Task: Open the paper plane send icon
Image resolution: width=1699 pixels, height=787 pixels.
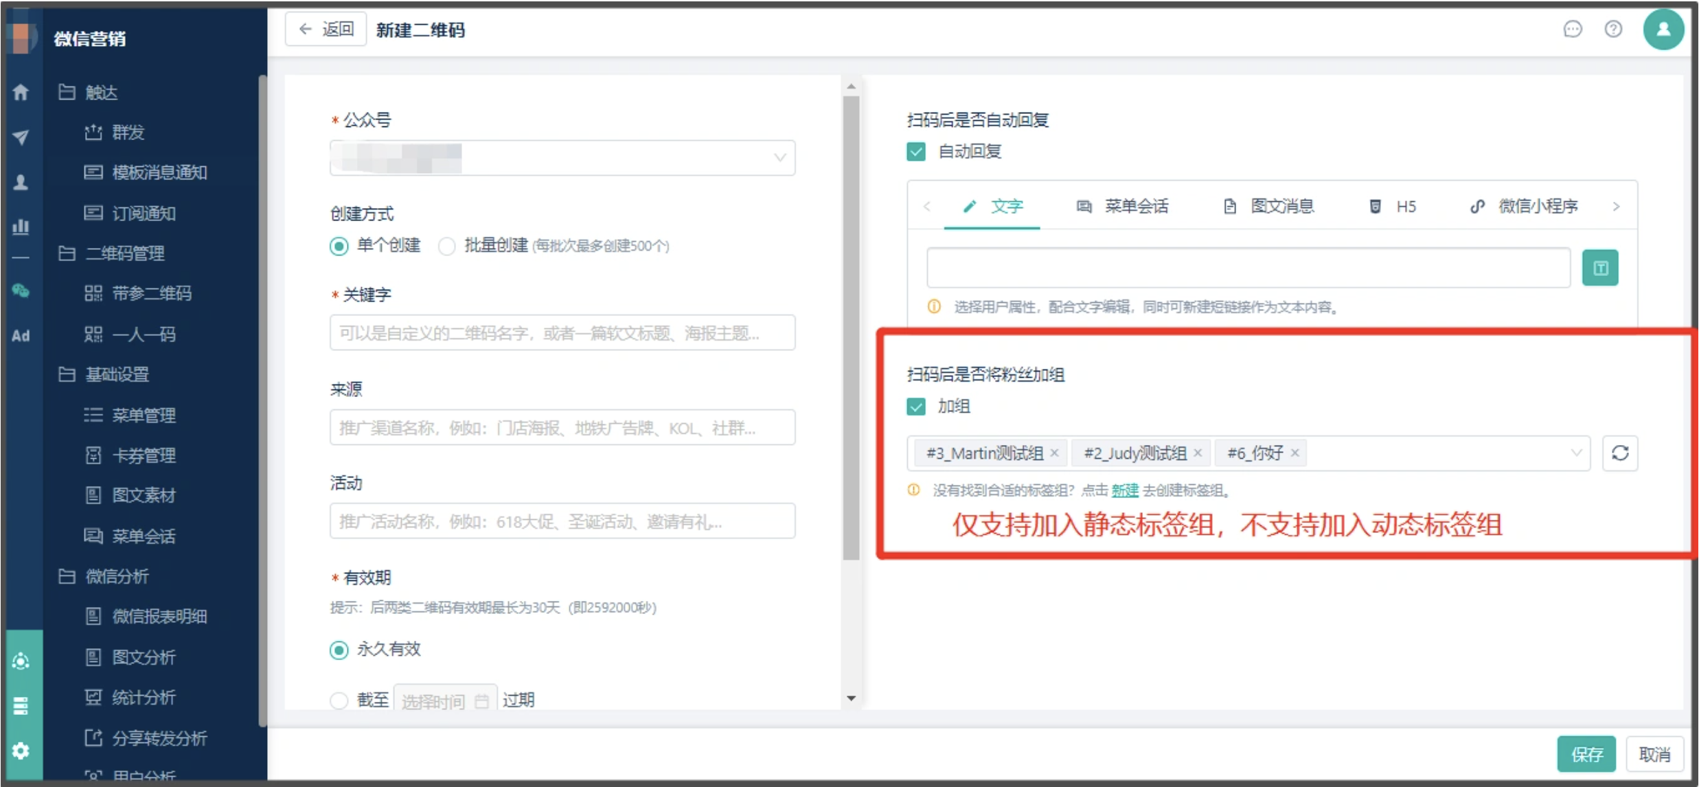Action: coord(21,137)
